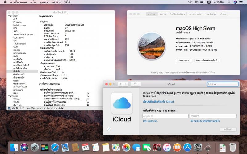
Task: Open Notes yellow pad icon in Dock
Action: click(106, 148)
